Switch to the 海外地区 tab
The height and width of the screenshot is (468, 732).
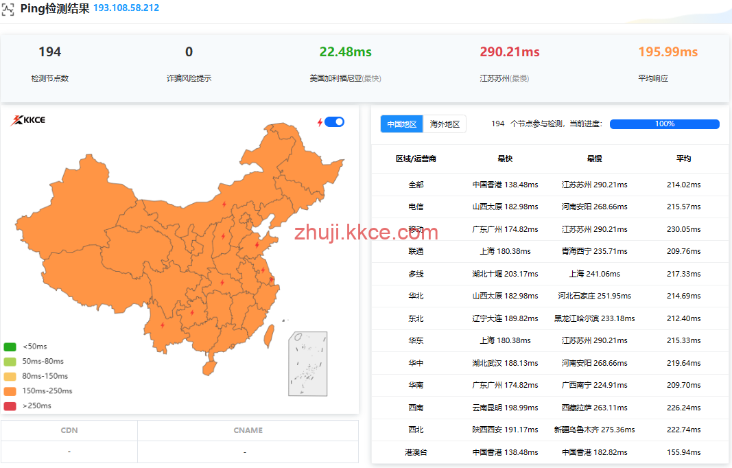[x=445, y=124]
